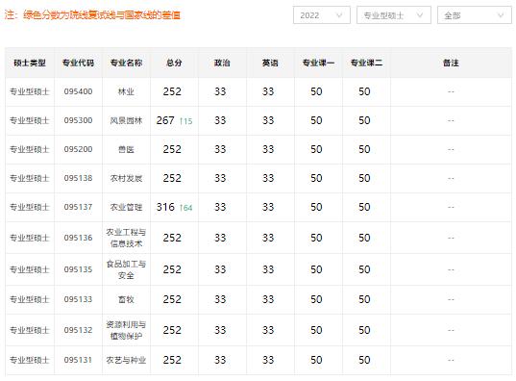
Task: Click 专业型硕士 cell in the 095400 row
Action: click(x=30, y=91)
